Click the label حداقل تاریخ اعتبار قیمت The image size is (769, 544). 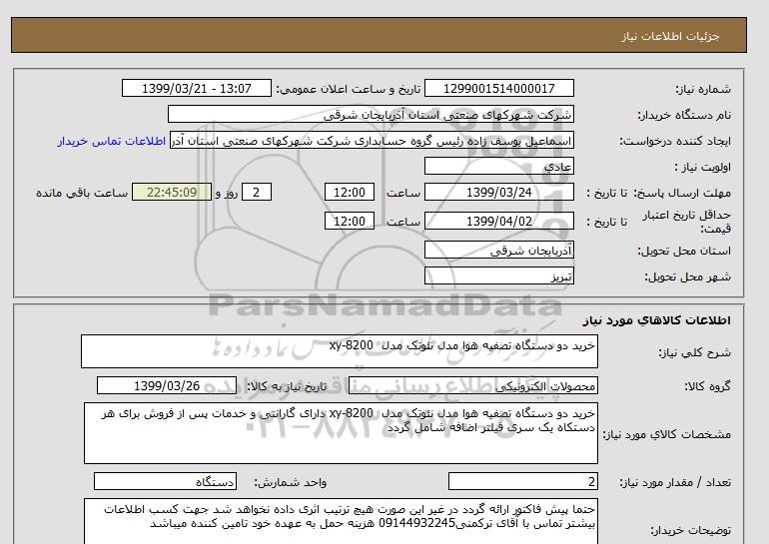tap(687, 222)
